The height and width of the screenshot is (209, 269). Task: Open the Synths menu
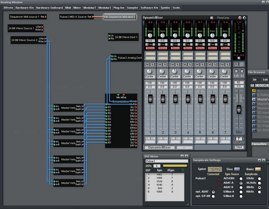coord(165,8)
